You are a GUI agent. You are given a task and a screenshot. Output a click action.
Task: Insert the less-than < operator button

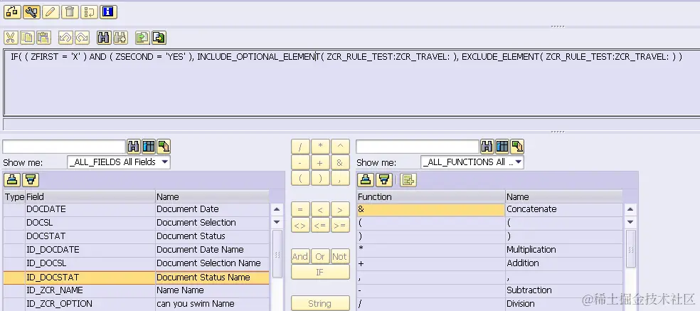coord(320,209)
